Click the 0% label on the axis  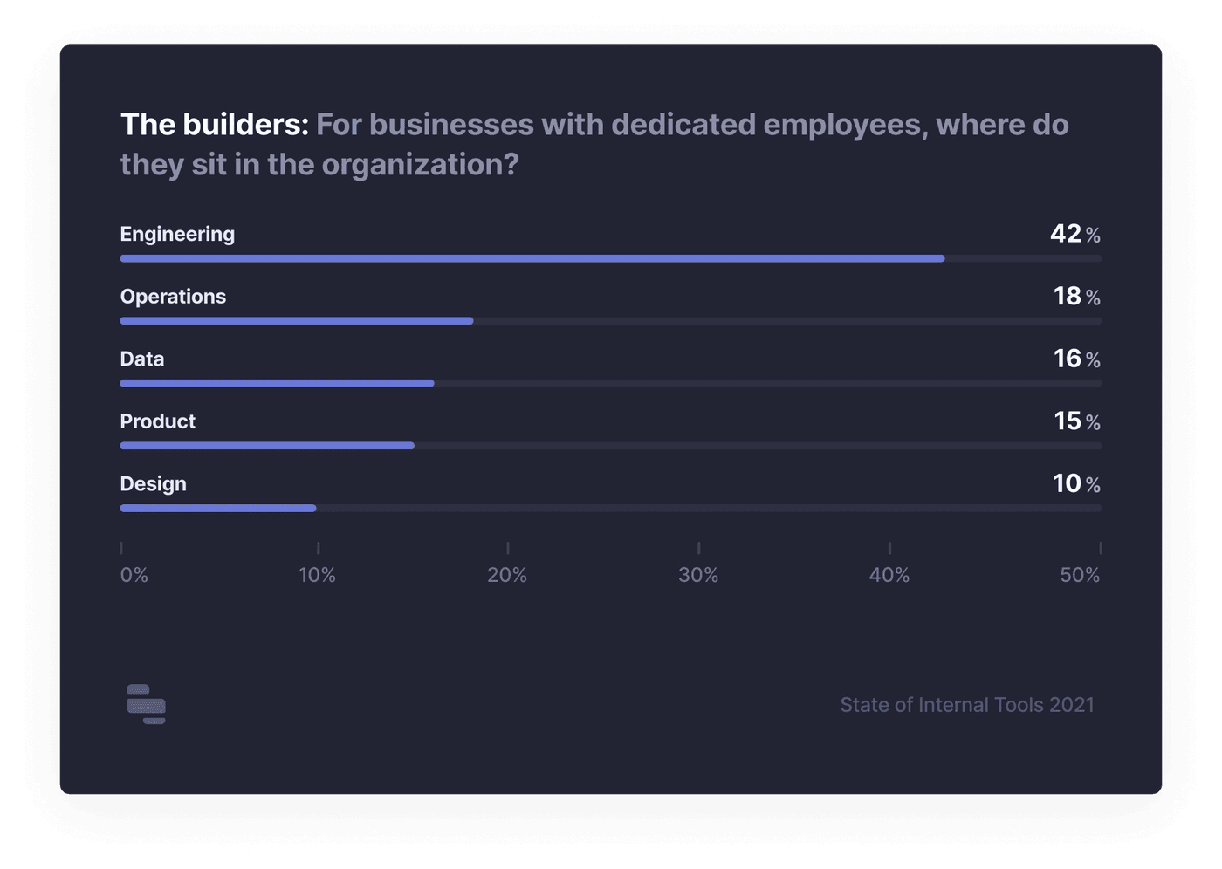point(134,575)
